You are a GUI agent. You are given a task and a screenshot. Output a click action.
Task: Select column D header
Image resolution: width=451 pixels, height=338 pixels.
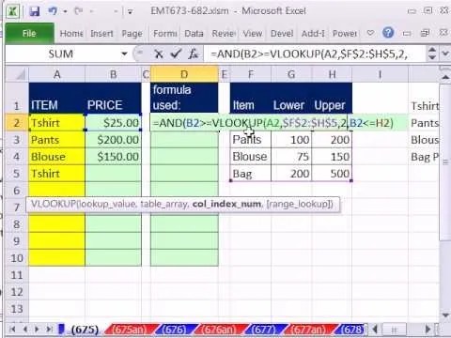[x=184, y=74]
